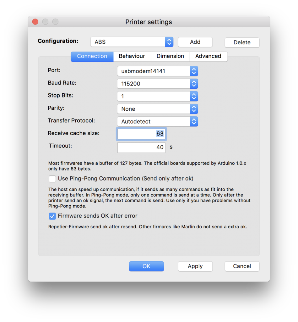Click the 'Timeout:' label
Screen dimensions: 298x322
tap(61, 146)
